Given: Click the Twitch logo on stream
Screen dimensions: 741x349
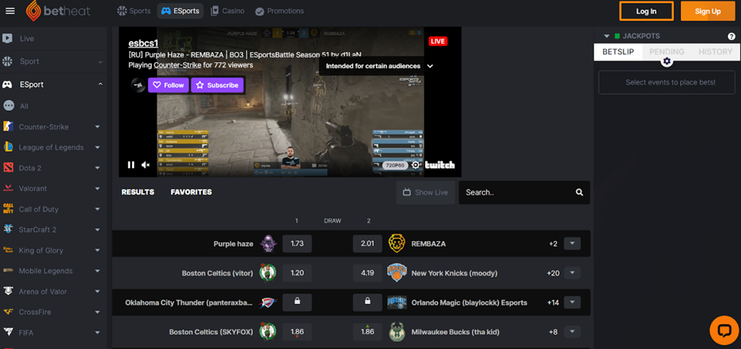Looking at the screenshot, I should (439, 165).
